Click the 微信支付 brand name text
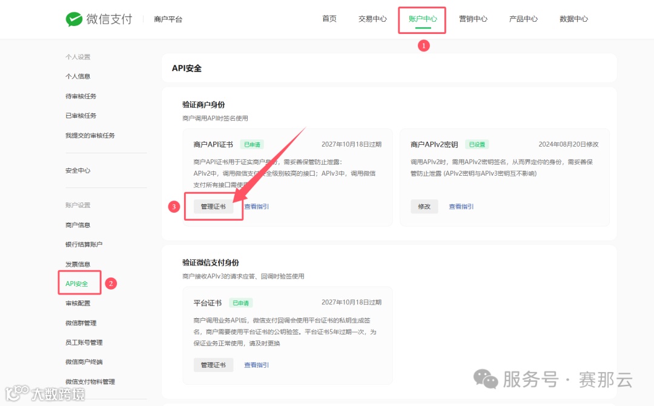The width and height of the screenshot is (654, 406). coord(109,19)
